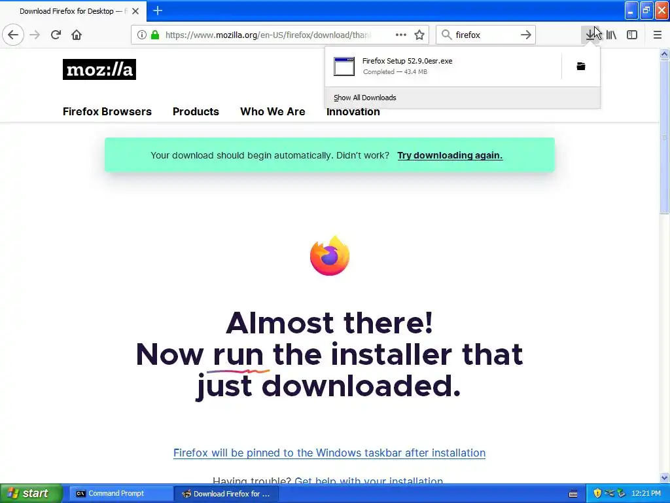Click the forward navigation arrow
Viewport: 670px width, 503px height.
35,35
